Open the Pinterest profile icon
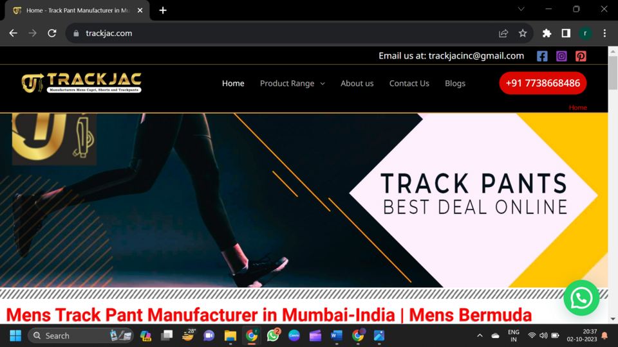The image size is (618, 347). click(x=581, y=56)
